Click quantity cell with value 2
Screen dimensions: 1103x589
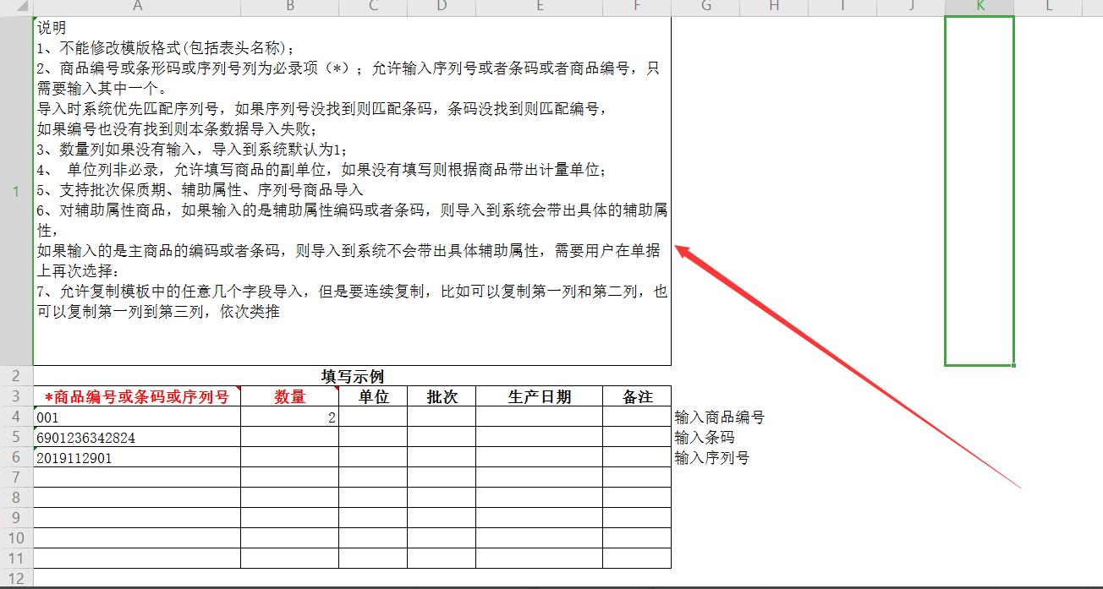pos(290,417)
